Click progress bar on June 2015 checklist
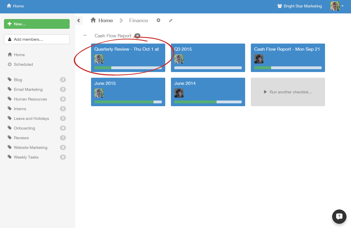Image resolution: width=351 pixels, height=228 pixels. 128,102
